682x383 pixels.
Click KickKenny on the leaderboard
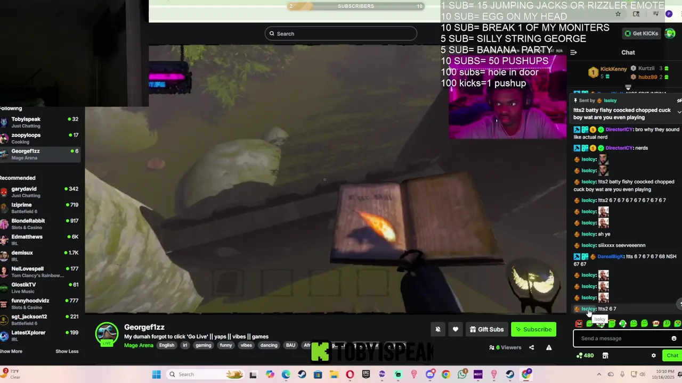coord(613,69)
